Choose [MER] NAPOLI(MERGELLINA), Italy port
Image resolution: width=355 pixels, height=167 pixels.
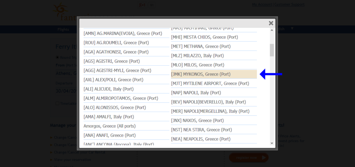[x=214, y=111]
